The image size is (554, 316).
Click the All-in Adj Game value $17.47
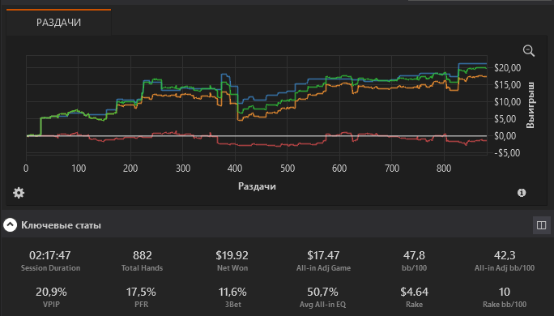pos(323,255)
